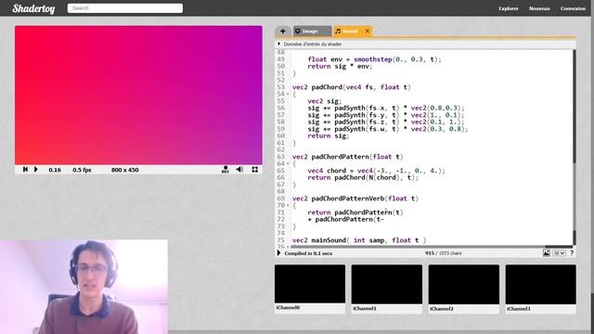Click the '915 / 1073 chars' counter
The image size is (594, 334).
444,253
